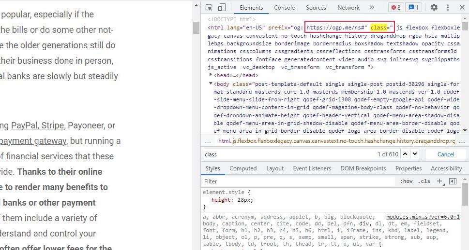Collapse the body element node

pyautogui.click(x=211, y=83)
